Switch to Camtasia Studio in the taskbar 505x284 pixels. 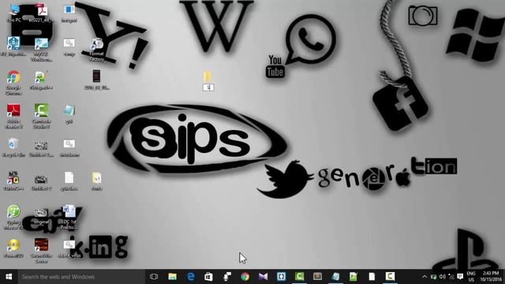pos(299,277)
